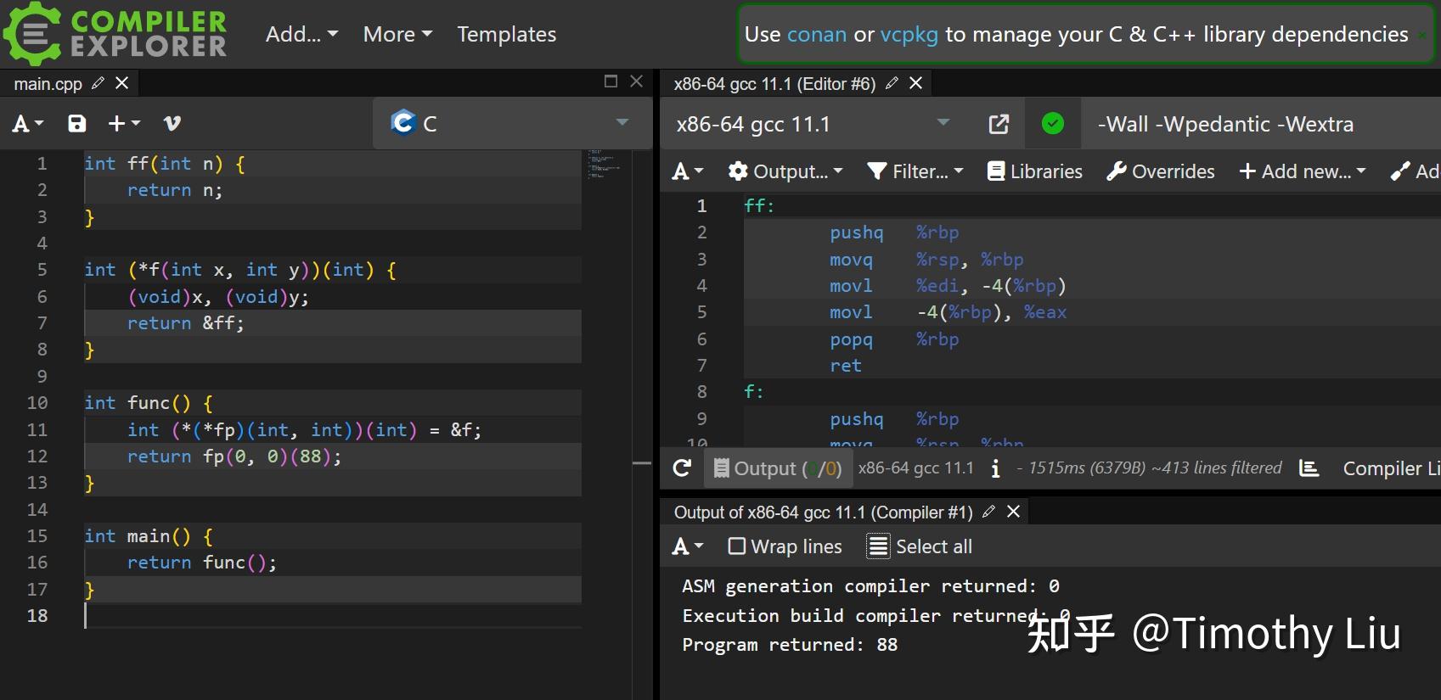Select the Output of x86-64 gcc 11.1 (Compiler #1) tab
1441x700 pixels.
[x=823, y=512]
